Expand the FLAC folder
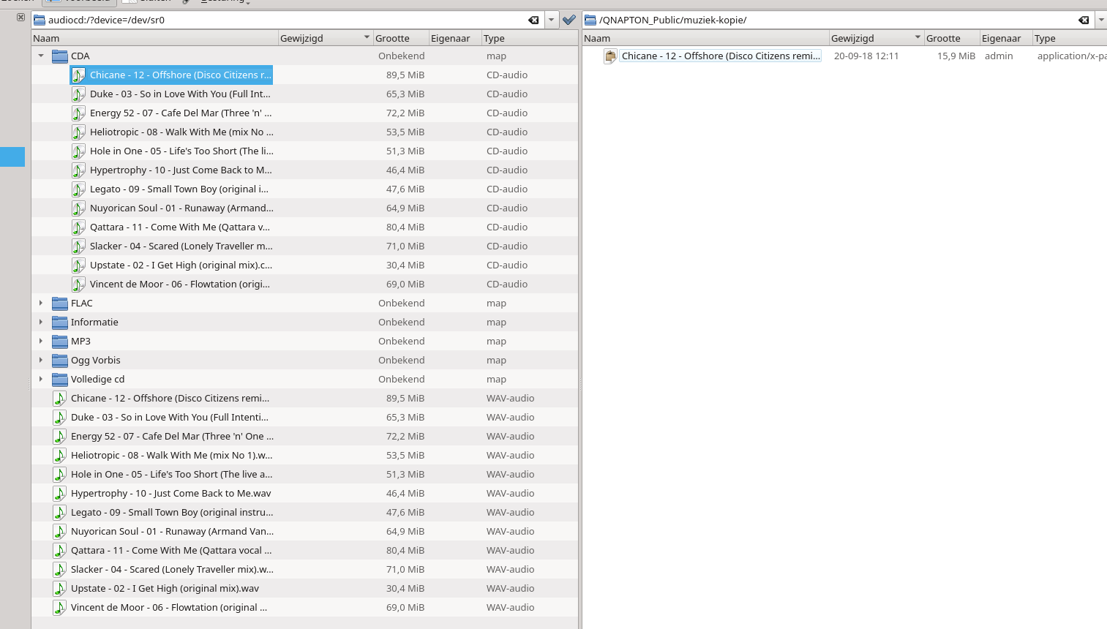1107x629 pixels. pyautogui.click(x=41, y=303)
